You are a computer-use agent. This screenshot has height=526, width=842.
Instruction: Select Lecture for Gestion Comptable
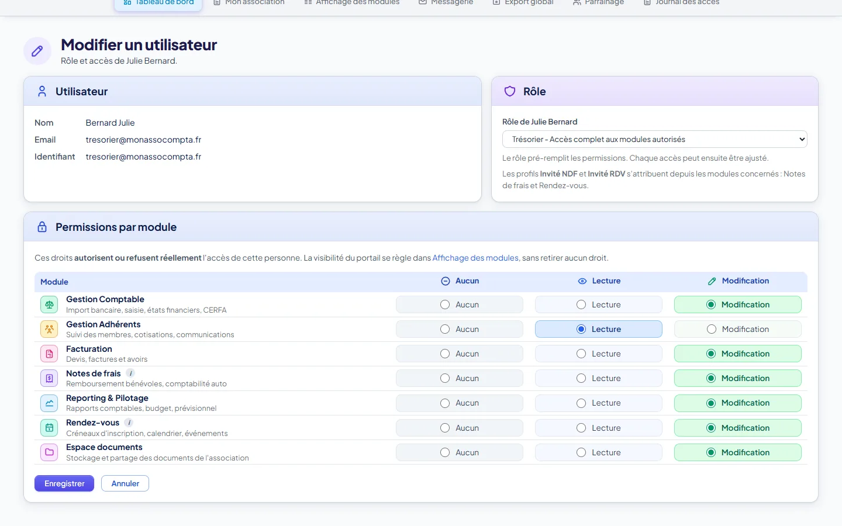599,304
